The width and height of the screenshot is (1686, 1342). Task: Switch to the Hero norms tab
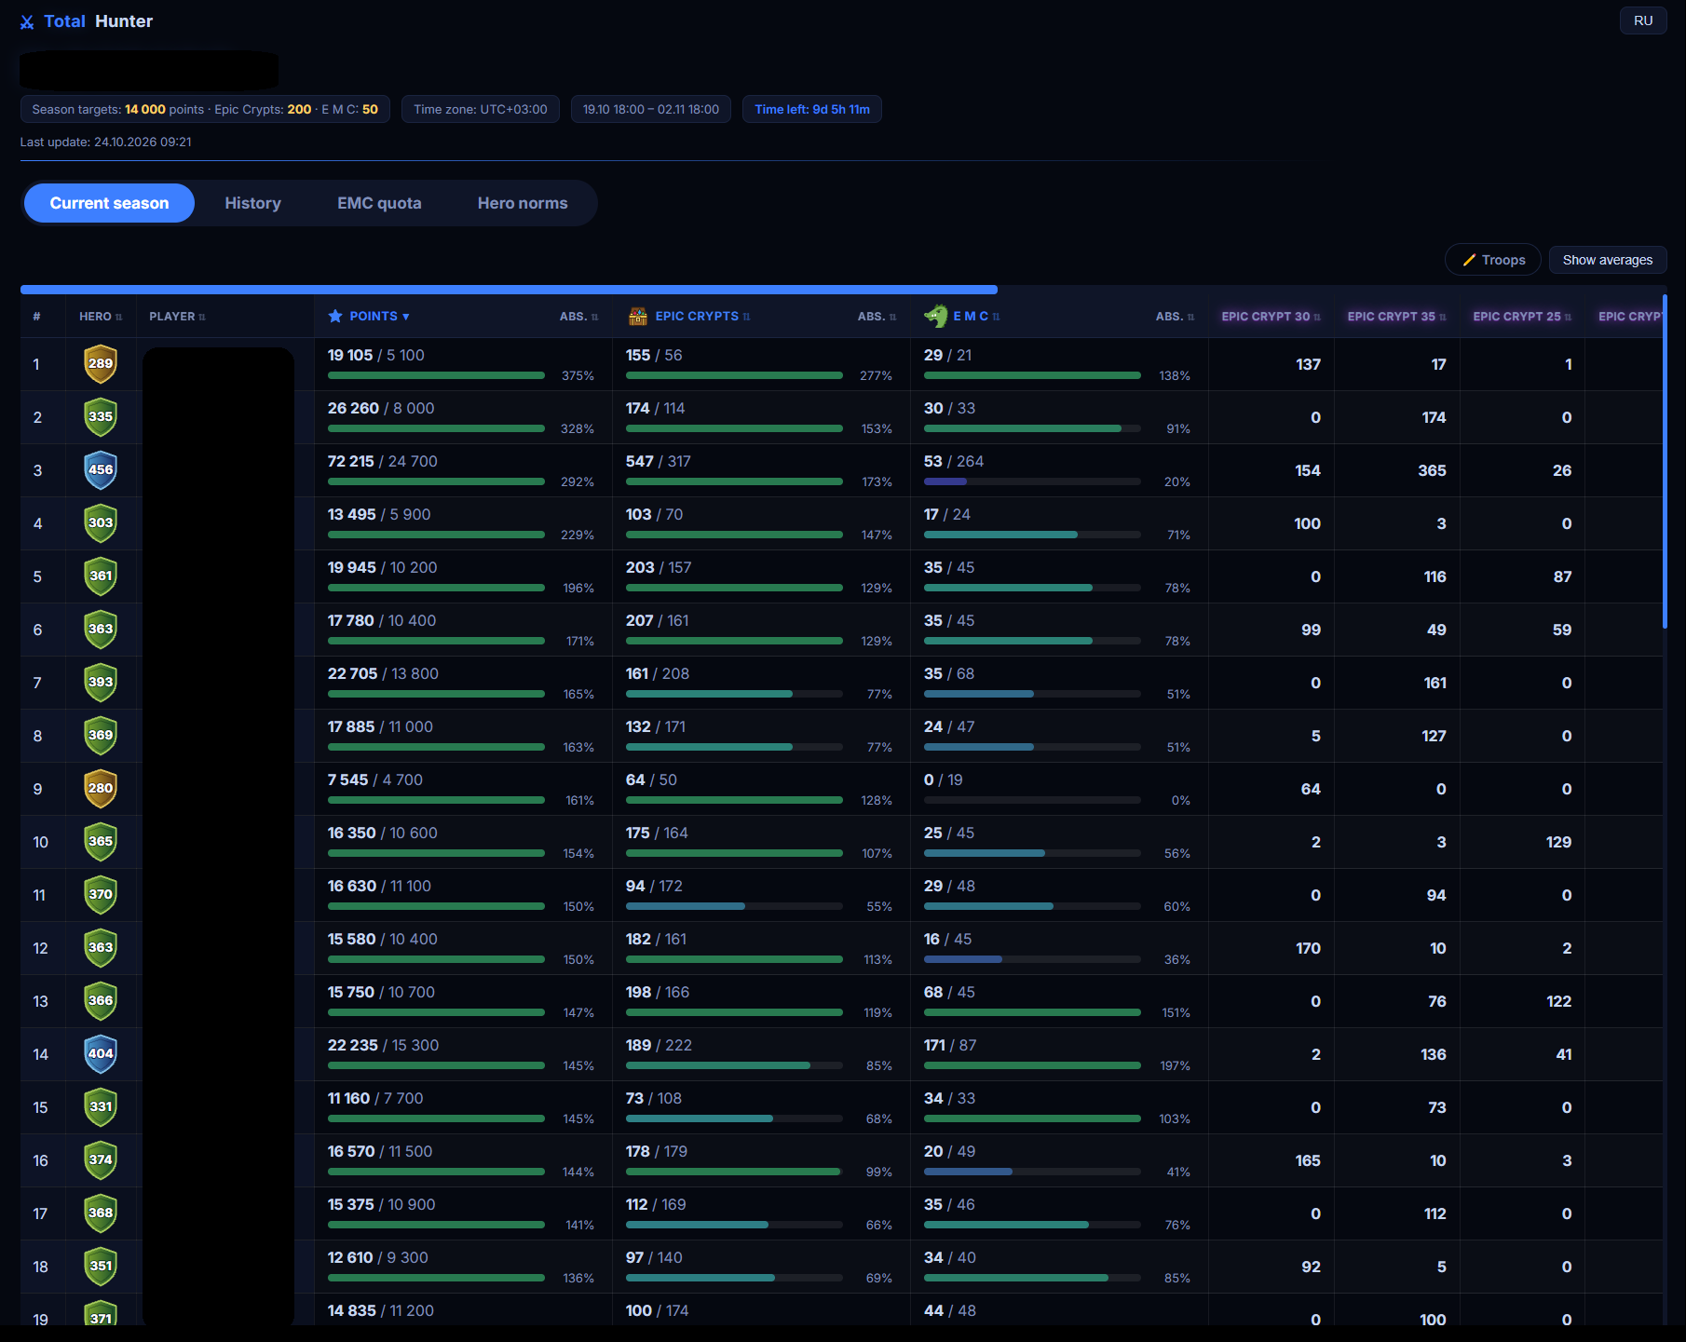click(523, 203)
